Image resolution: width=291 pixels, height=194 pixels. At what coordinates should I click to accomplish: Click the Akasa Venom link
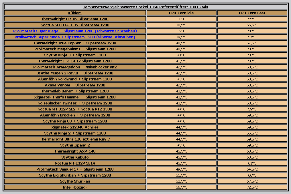tap(75, 85)
